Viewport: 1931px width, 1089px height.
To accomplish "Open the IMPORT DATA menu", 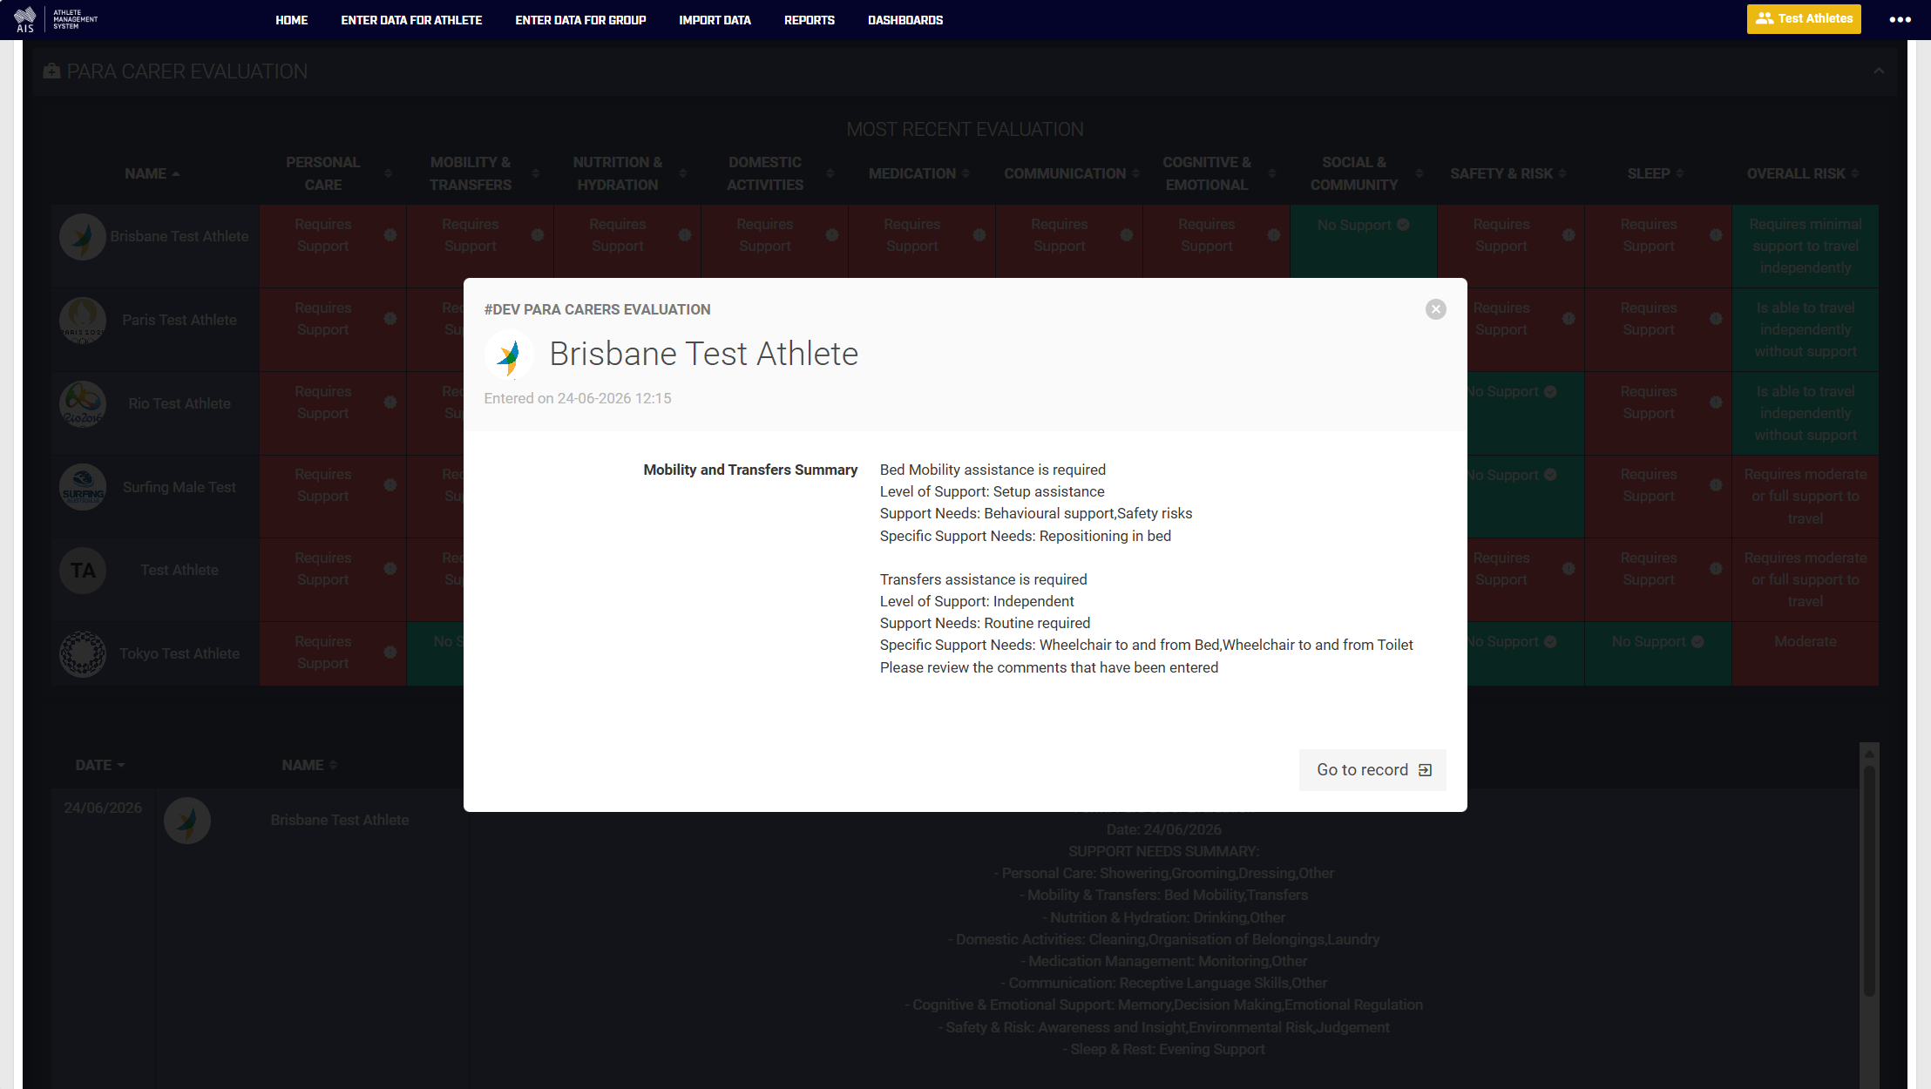I will pyautogui.click(x=715, y=20).
